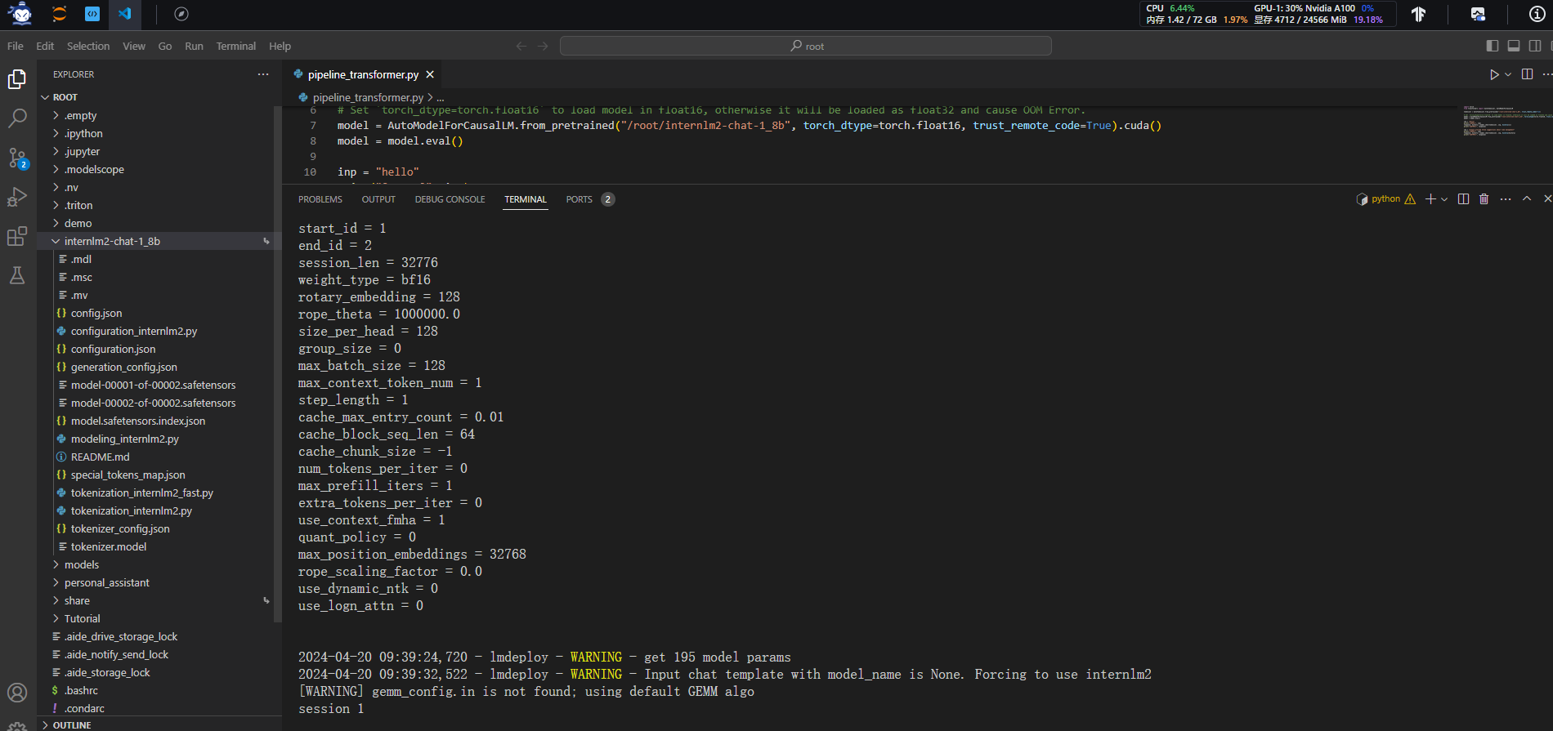Open the Terminal menu

pos(236,46)
